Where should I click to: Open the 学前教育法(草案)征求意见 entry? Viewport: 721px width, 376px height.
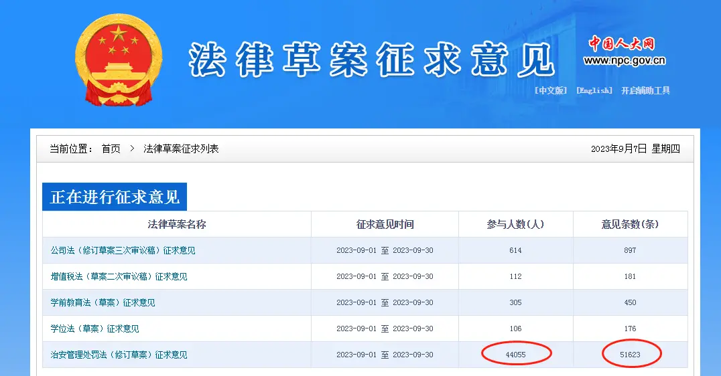tap(103, 302)
